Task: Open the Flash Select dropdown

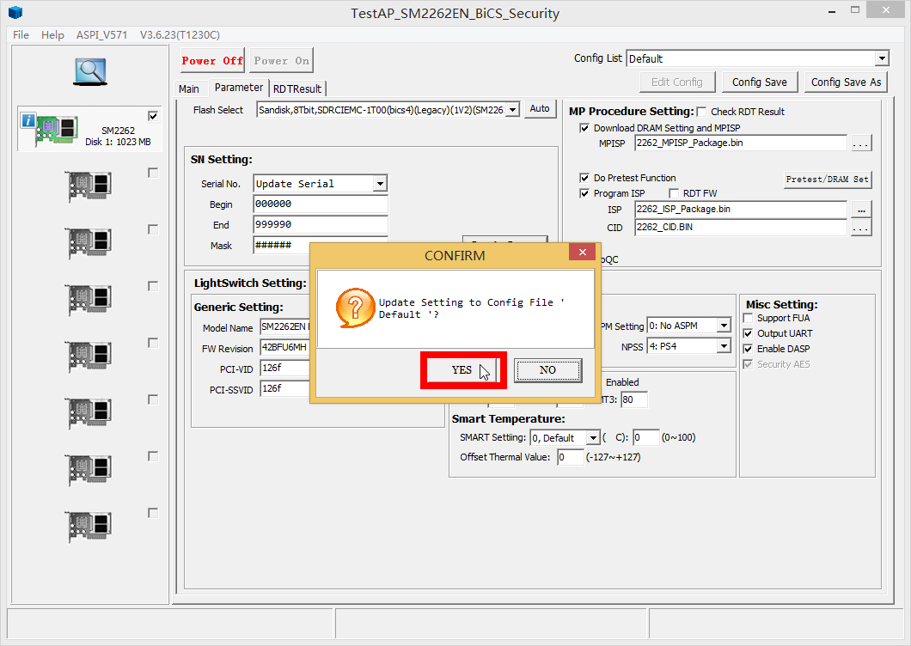Action: pos(512,109)
